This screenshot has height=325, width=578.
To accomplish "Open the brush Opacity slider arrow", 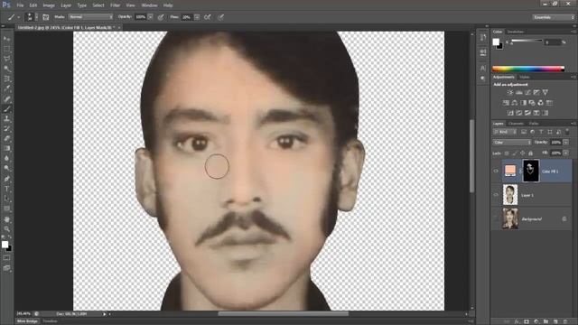I will click(151, 17).
